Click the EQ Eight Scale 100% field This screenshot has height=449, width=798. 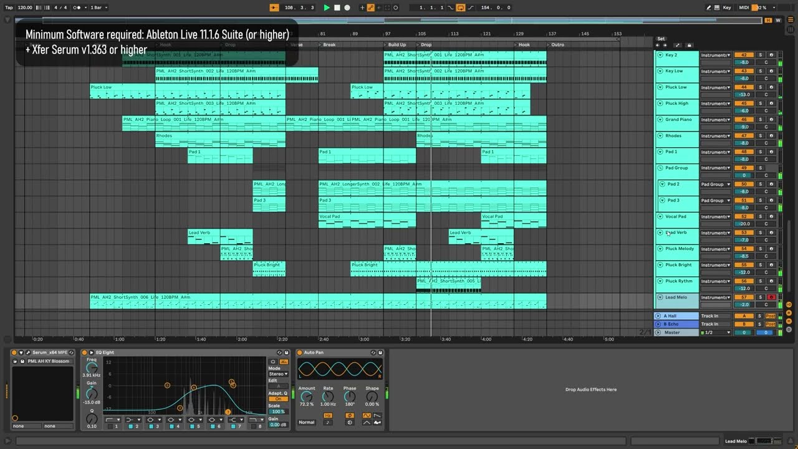278,412
